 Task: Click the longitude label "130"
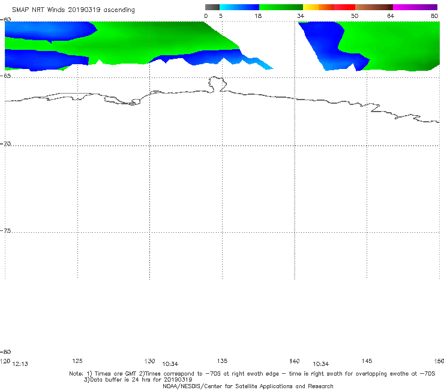click(149, 361)
